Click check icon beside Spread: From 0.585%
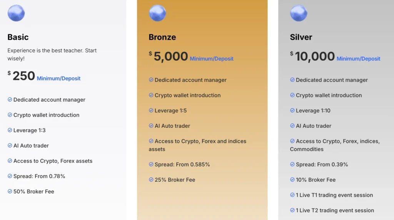 pyautogui.click(x=151, y=164)
